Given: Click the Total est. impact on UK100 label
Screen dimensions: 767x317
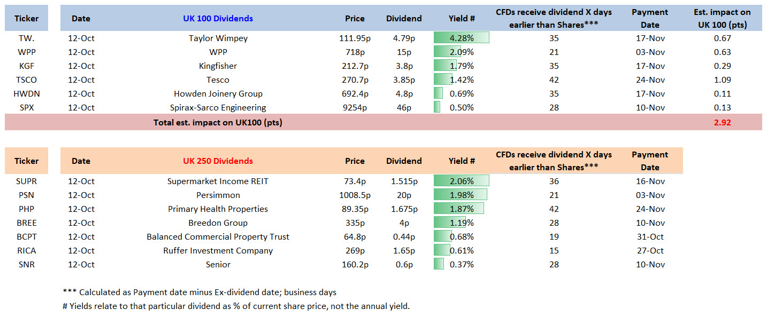Looking at the screenshot, I should coord(218,122).
